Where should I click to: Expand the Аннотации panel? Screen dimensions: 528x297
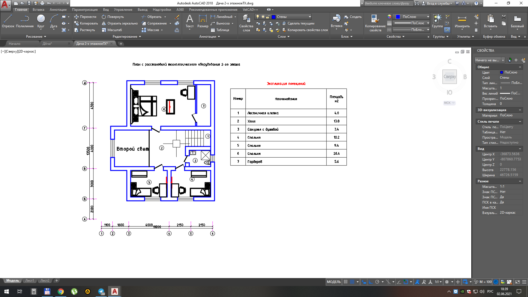pyautogui.click(x=210, y=37)
